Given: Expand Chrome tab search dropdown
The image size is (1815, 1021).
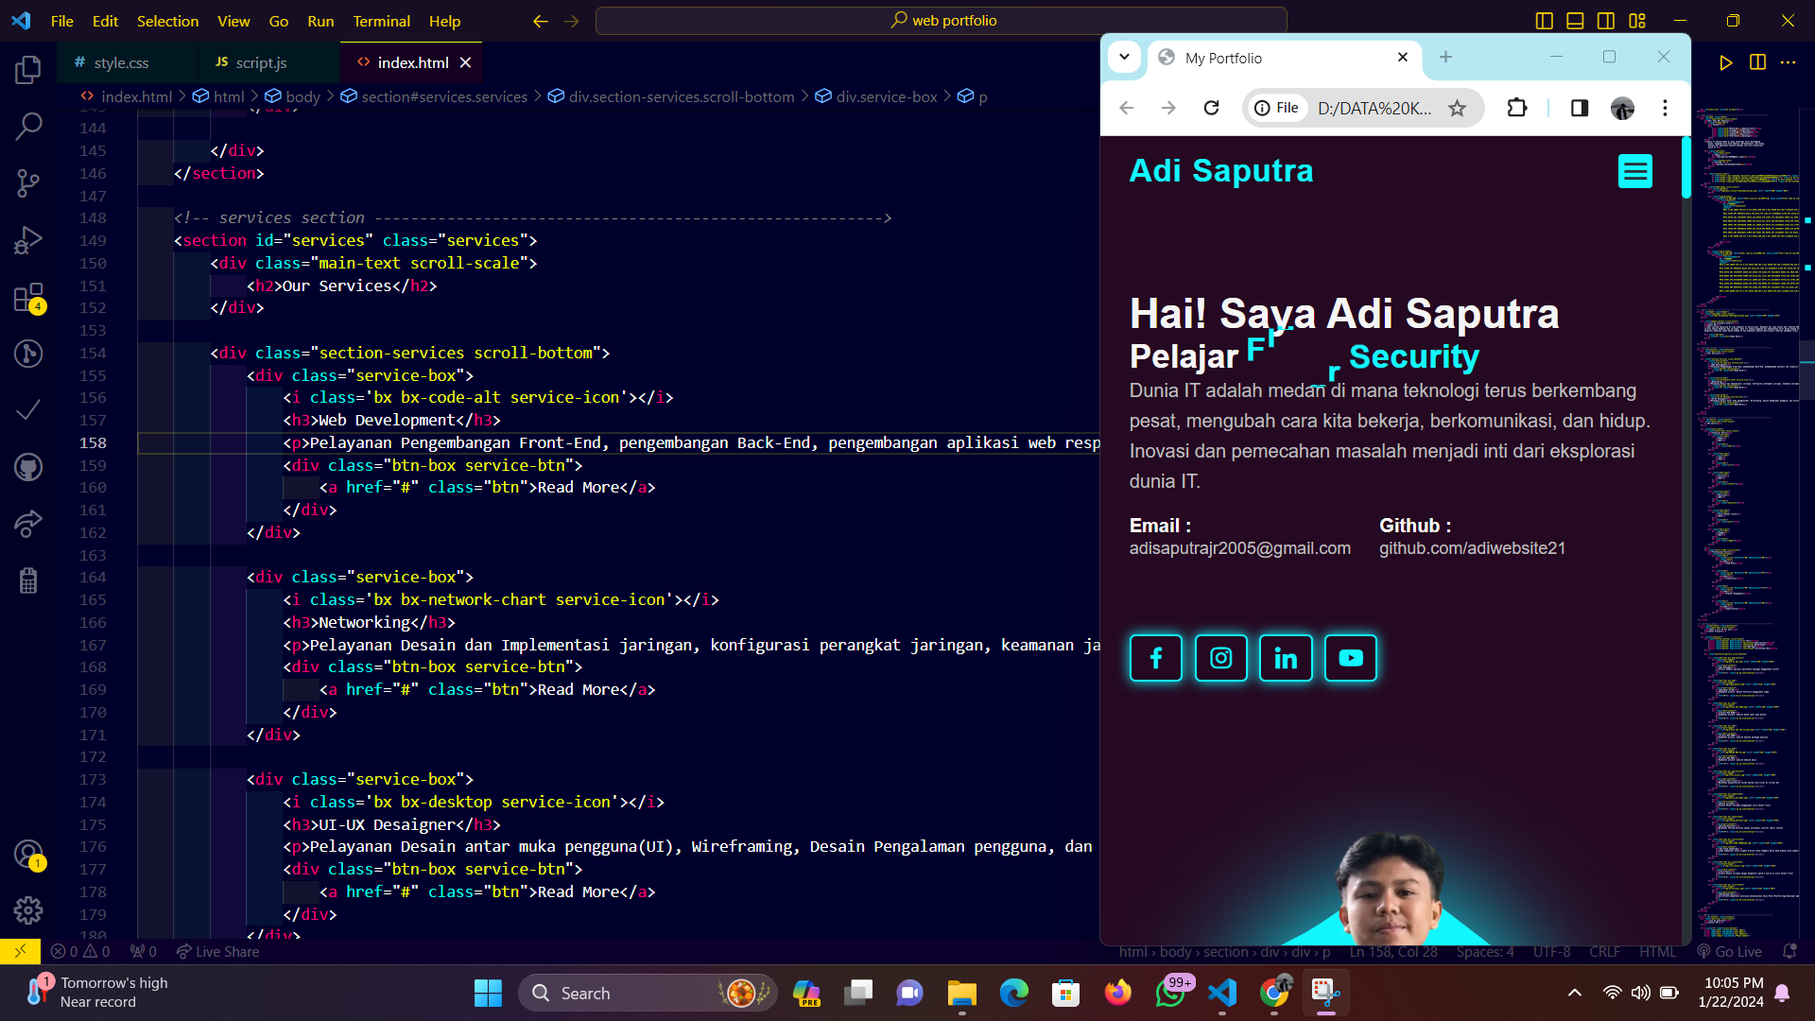Looking at the screenshot, I should pyautogui.click(x=1124, y=57).
